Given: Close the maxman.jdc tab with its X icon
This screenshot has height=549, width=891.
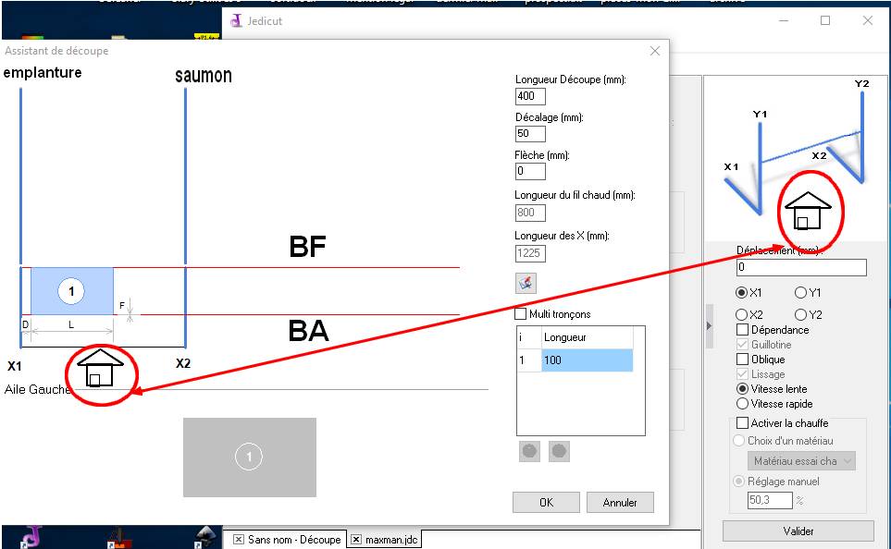Looking at the screenshot, I should click(356, 540).
